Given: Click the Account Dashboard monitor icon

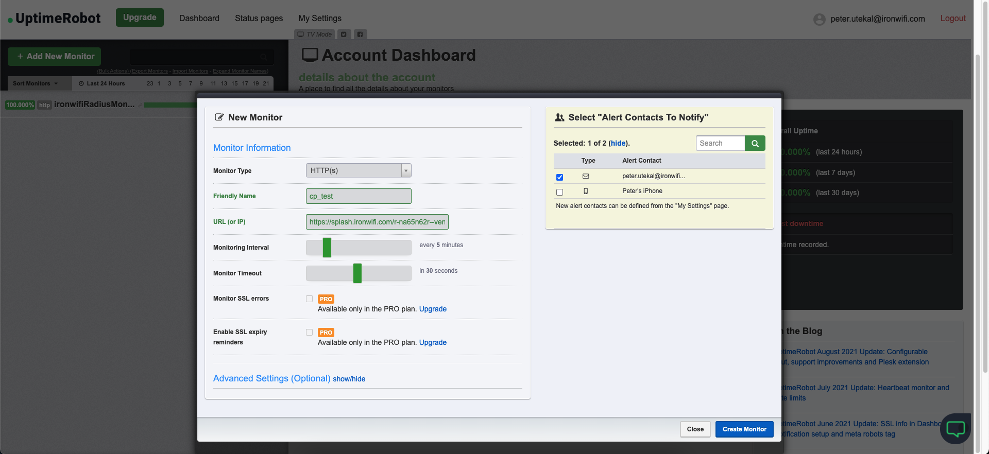Looking at the screenshot, I should point(310,55).
